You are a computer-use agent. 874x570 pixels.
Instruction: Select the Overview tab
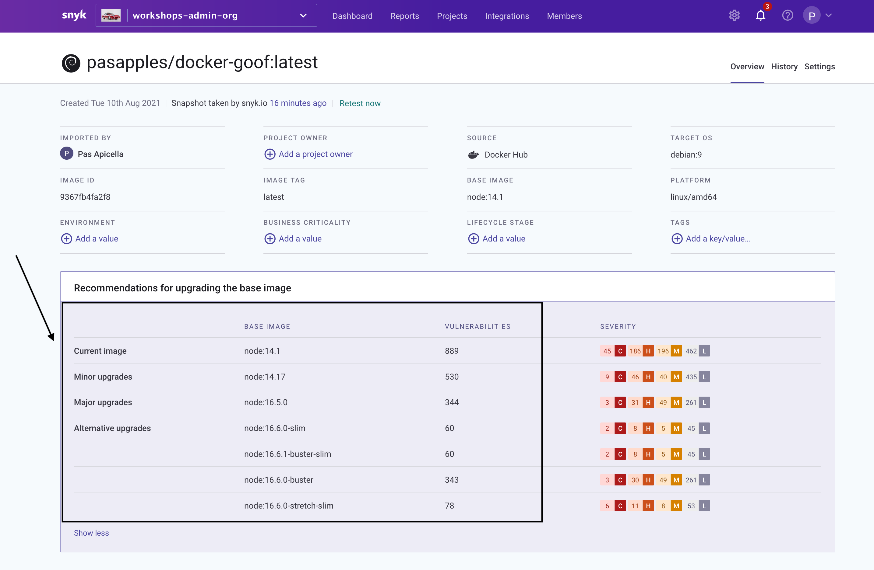point(747,66)
